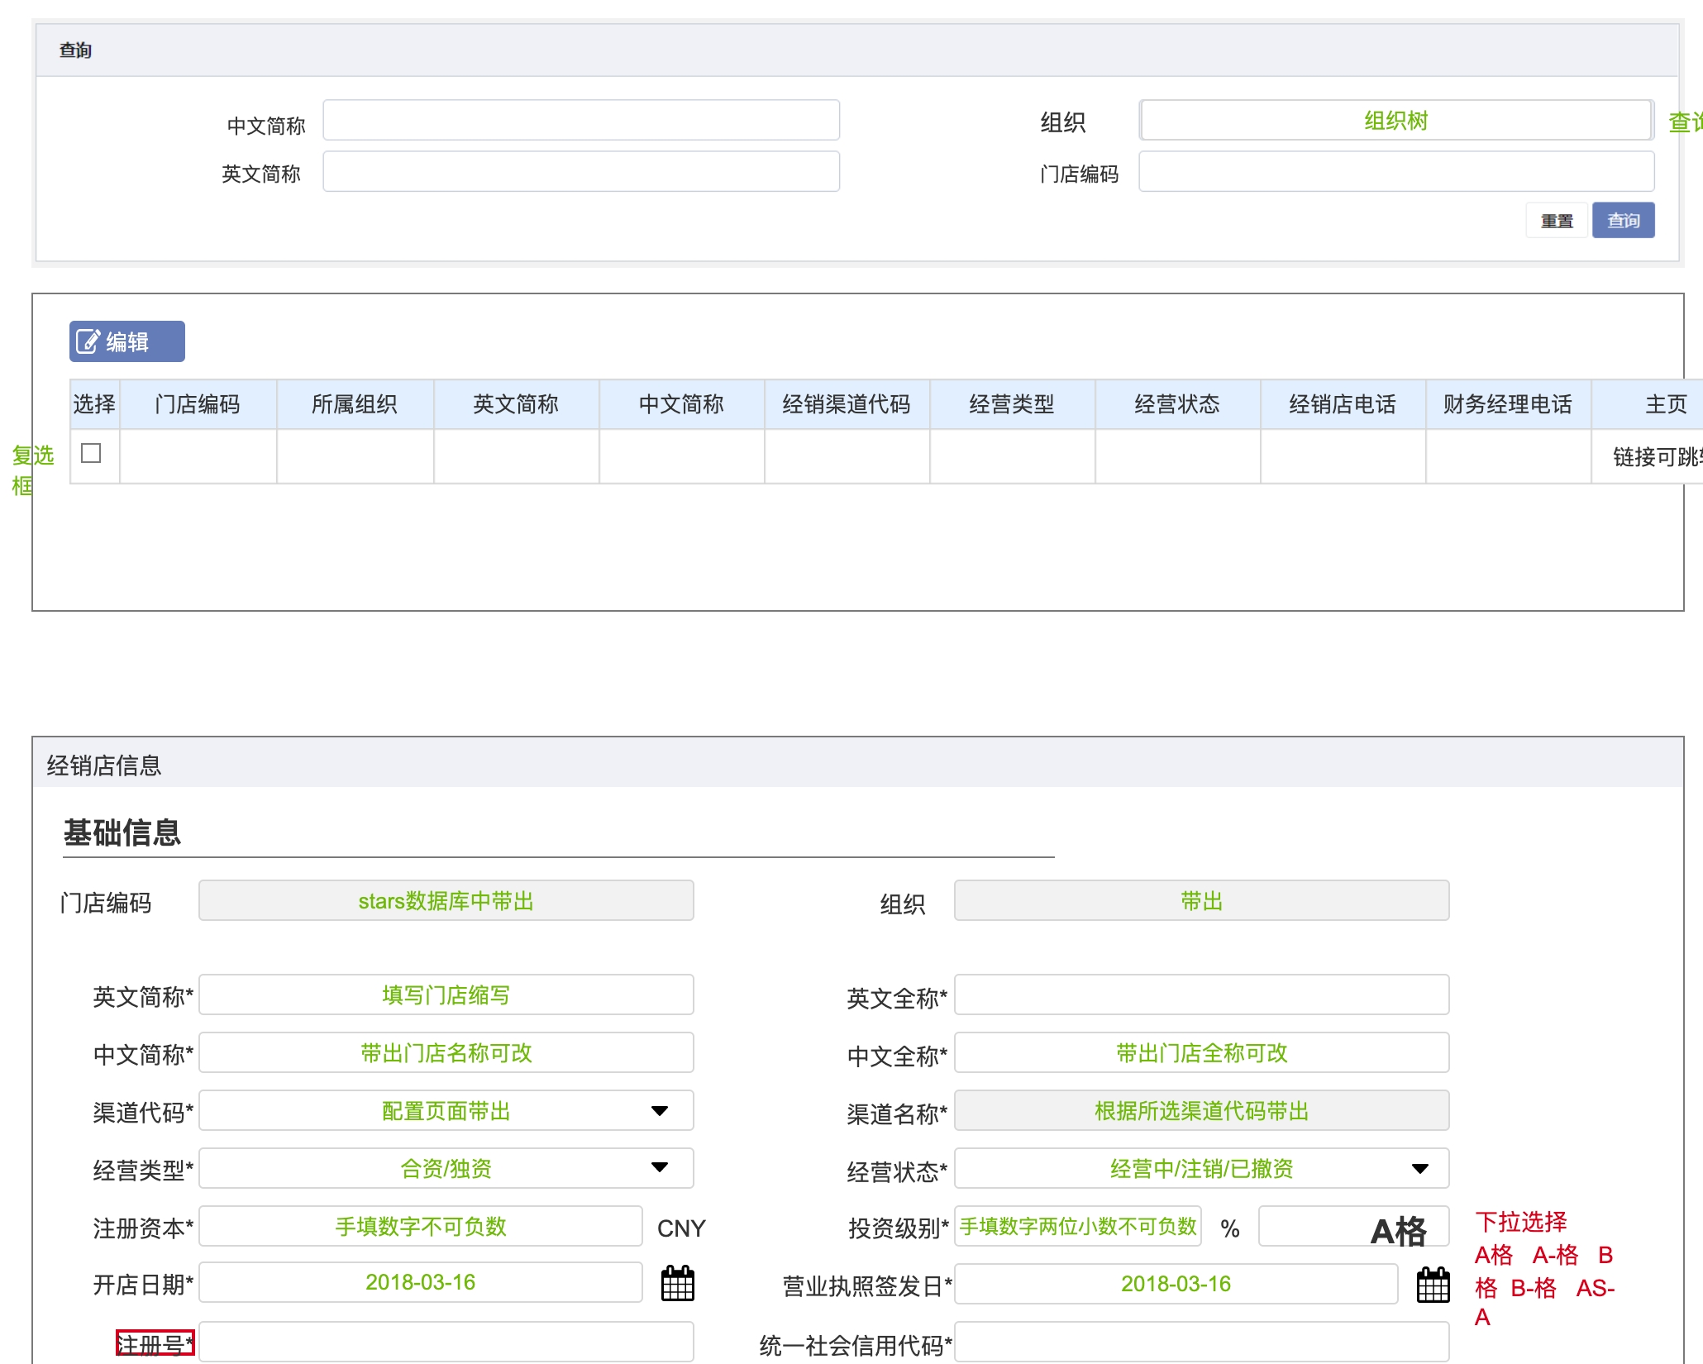
Task: Click the 渠道名称 read-only field
Action: pos(1201,1110)
